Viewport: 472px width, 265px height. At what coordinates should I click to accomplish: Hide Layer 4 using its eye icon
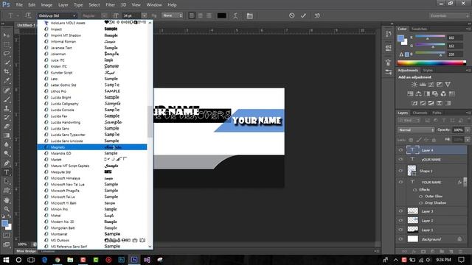(400, 150)
